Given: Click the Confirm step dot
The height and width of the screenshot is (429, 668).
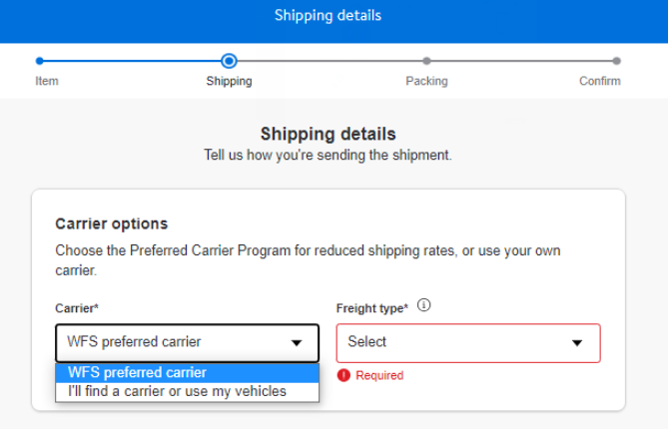Looking at the screenshot, I should coord(616,61).
